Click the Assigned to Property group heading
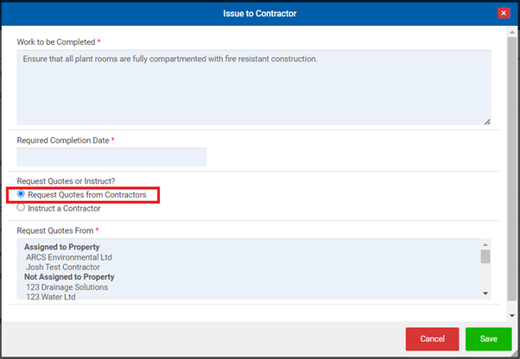 click(x=61, y=247)
